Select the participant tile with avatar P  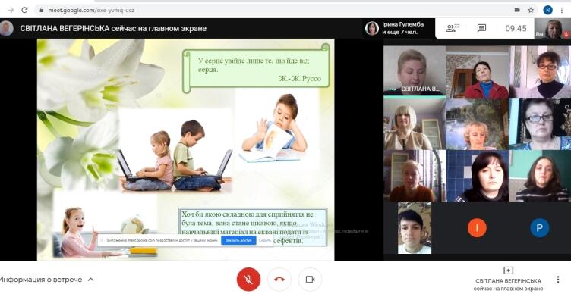click(x=540, y=228)
